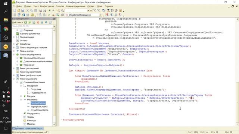239x134 pixels.
Task: Click the red Delete X in configuration panel
Action: coord(38,22)
